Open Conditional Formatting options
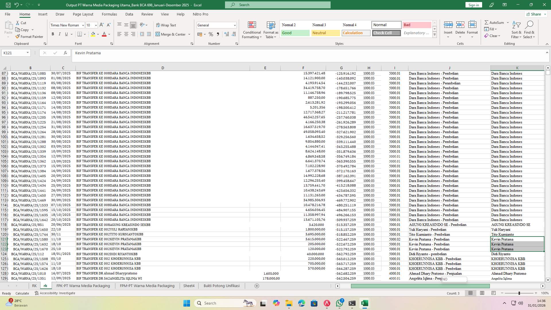This screenshot has height=310, width=551. click(252, 30)
